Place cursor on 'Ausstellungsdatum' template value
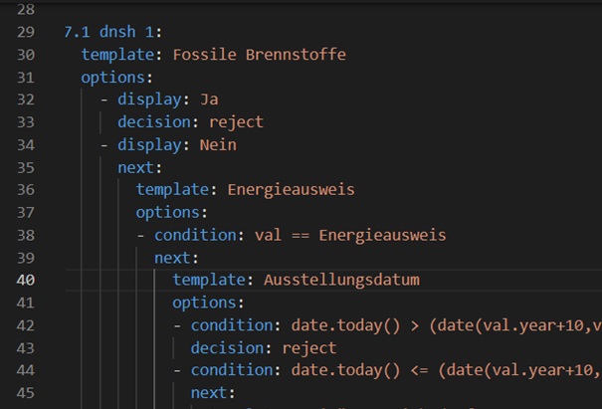602x409 pixels. 341,280
